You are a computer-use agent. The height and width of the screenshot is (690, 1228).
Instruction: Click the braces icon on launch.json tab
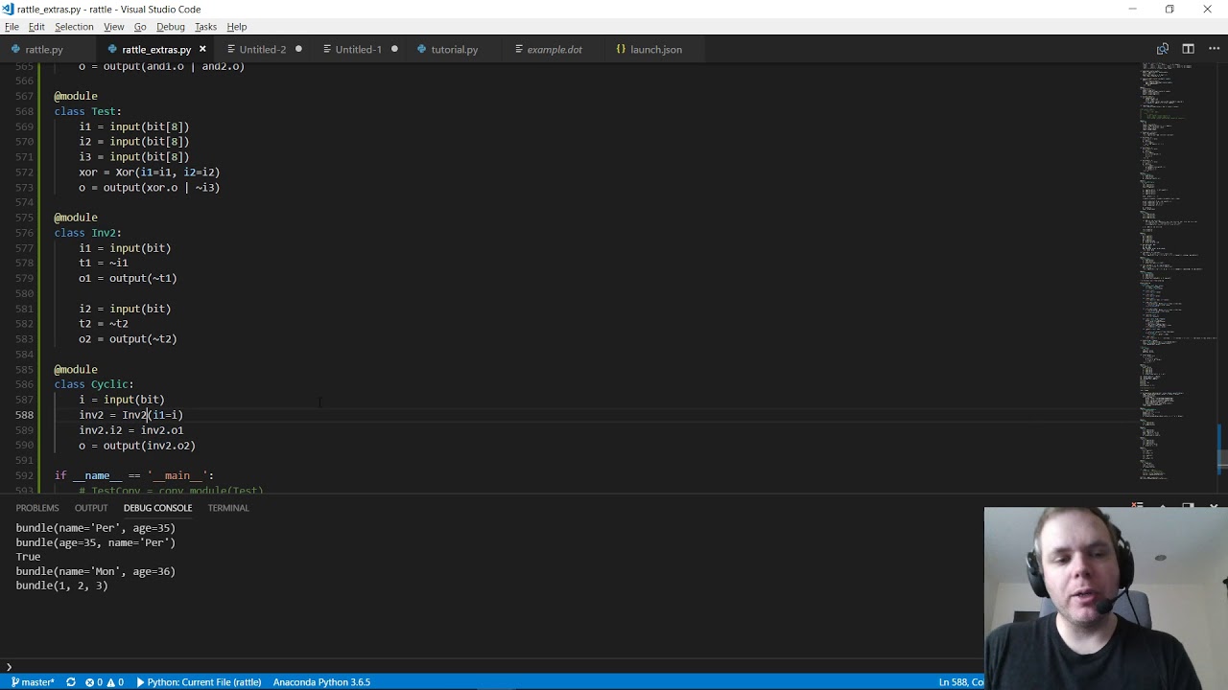click(621, 49)
